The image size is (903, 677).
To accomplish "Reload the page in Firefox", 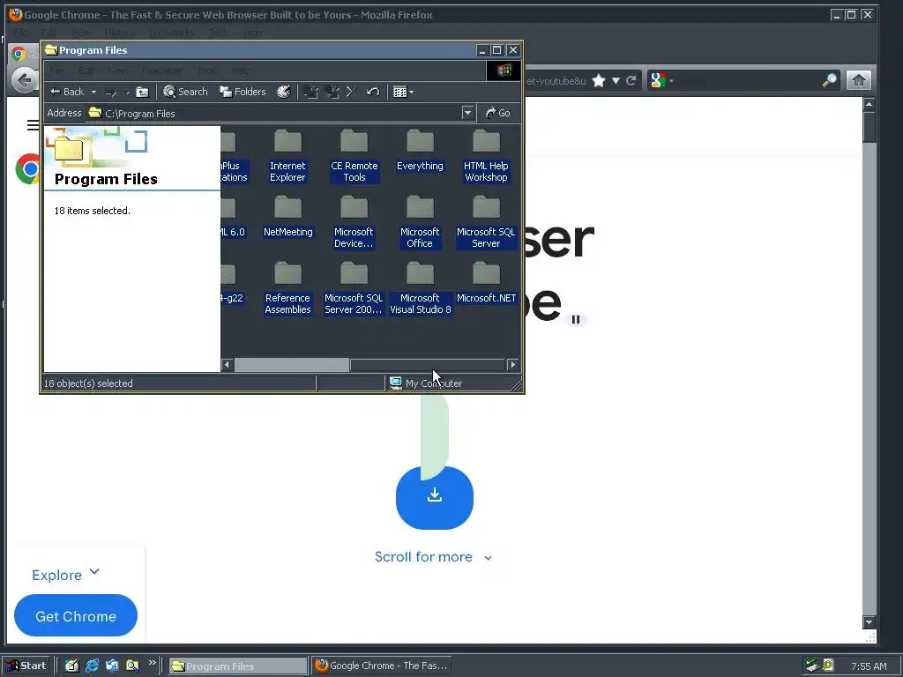I will [631, 80].
